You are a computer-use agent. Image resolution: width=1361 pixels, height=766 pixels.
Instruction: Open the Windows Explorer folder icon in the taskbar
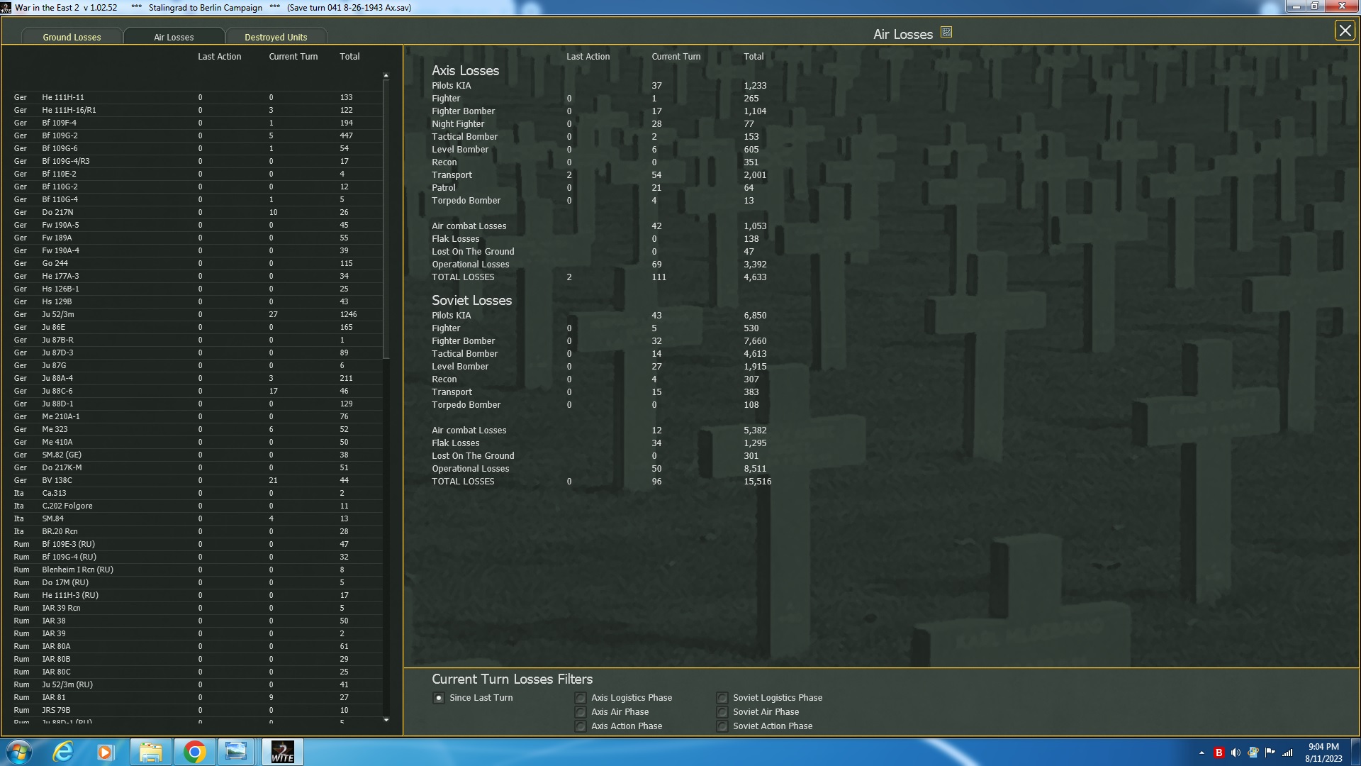150,752
